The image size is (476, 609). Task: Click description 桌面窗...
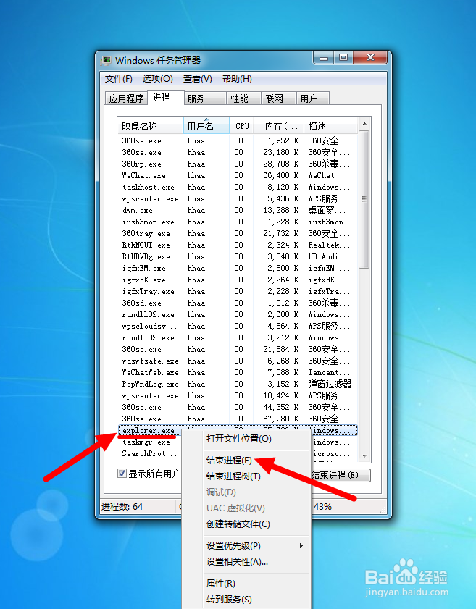[327, 210]
